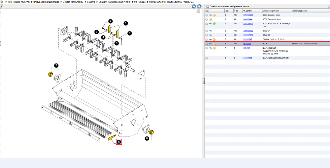Add bearing 84453848 using its plus icon

[207, 58]
